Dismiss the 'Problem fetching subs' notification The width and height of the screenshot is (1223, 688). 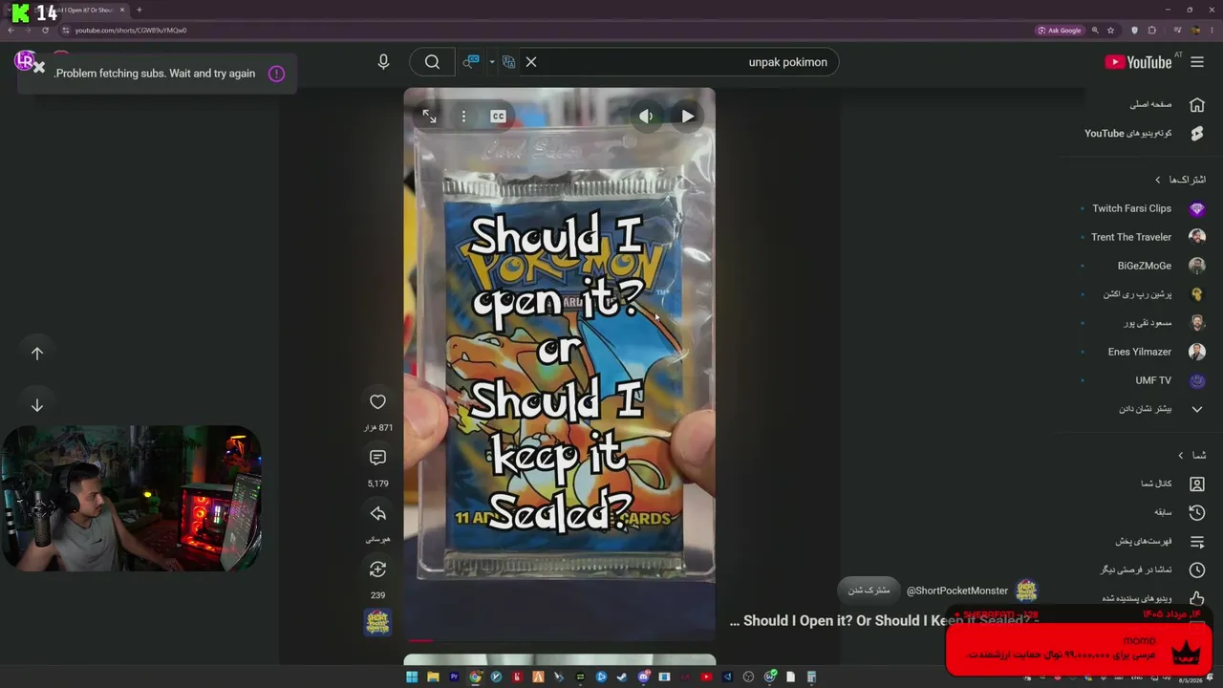[x=39, y=68]
